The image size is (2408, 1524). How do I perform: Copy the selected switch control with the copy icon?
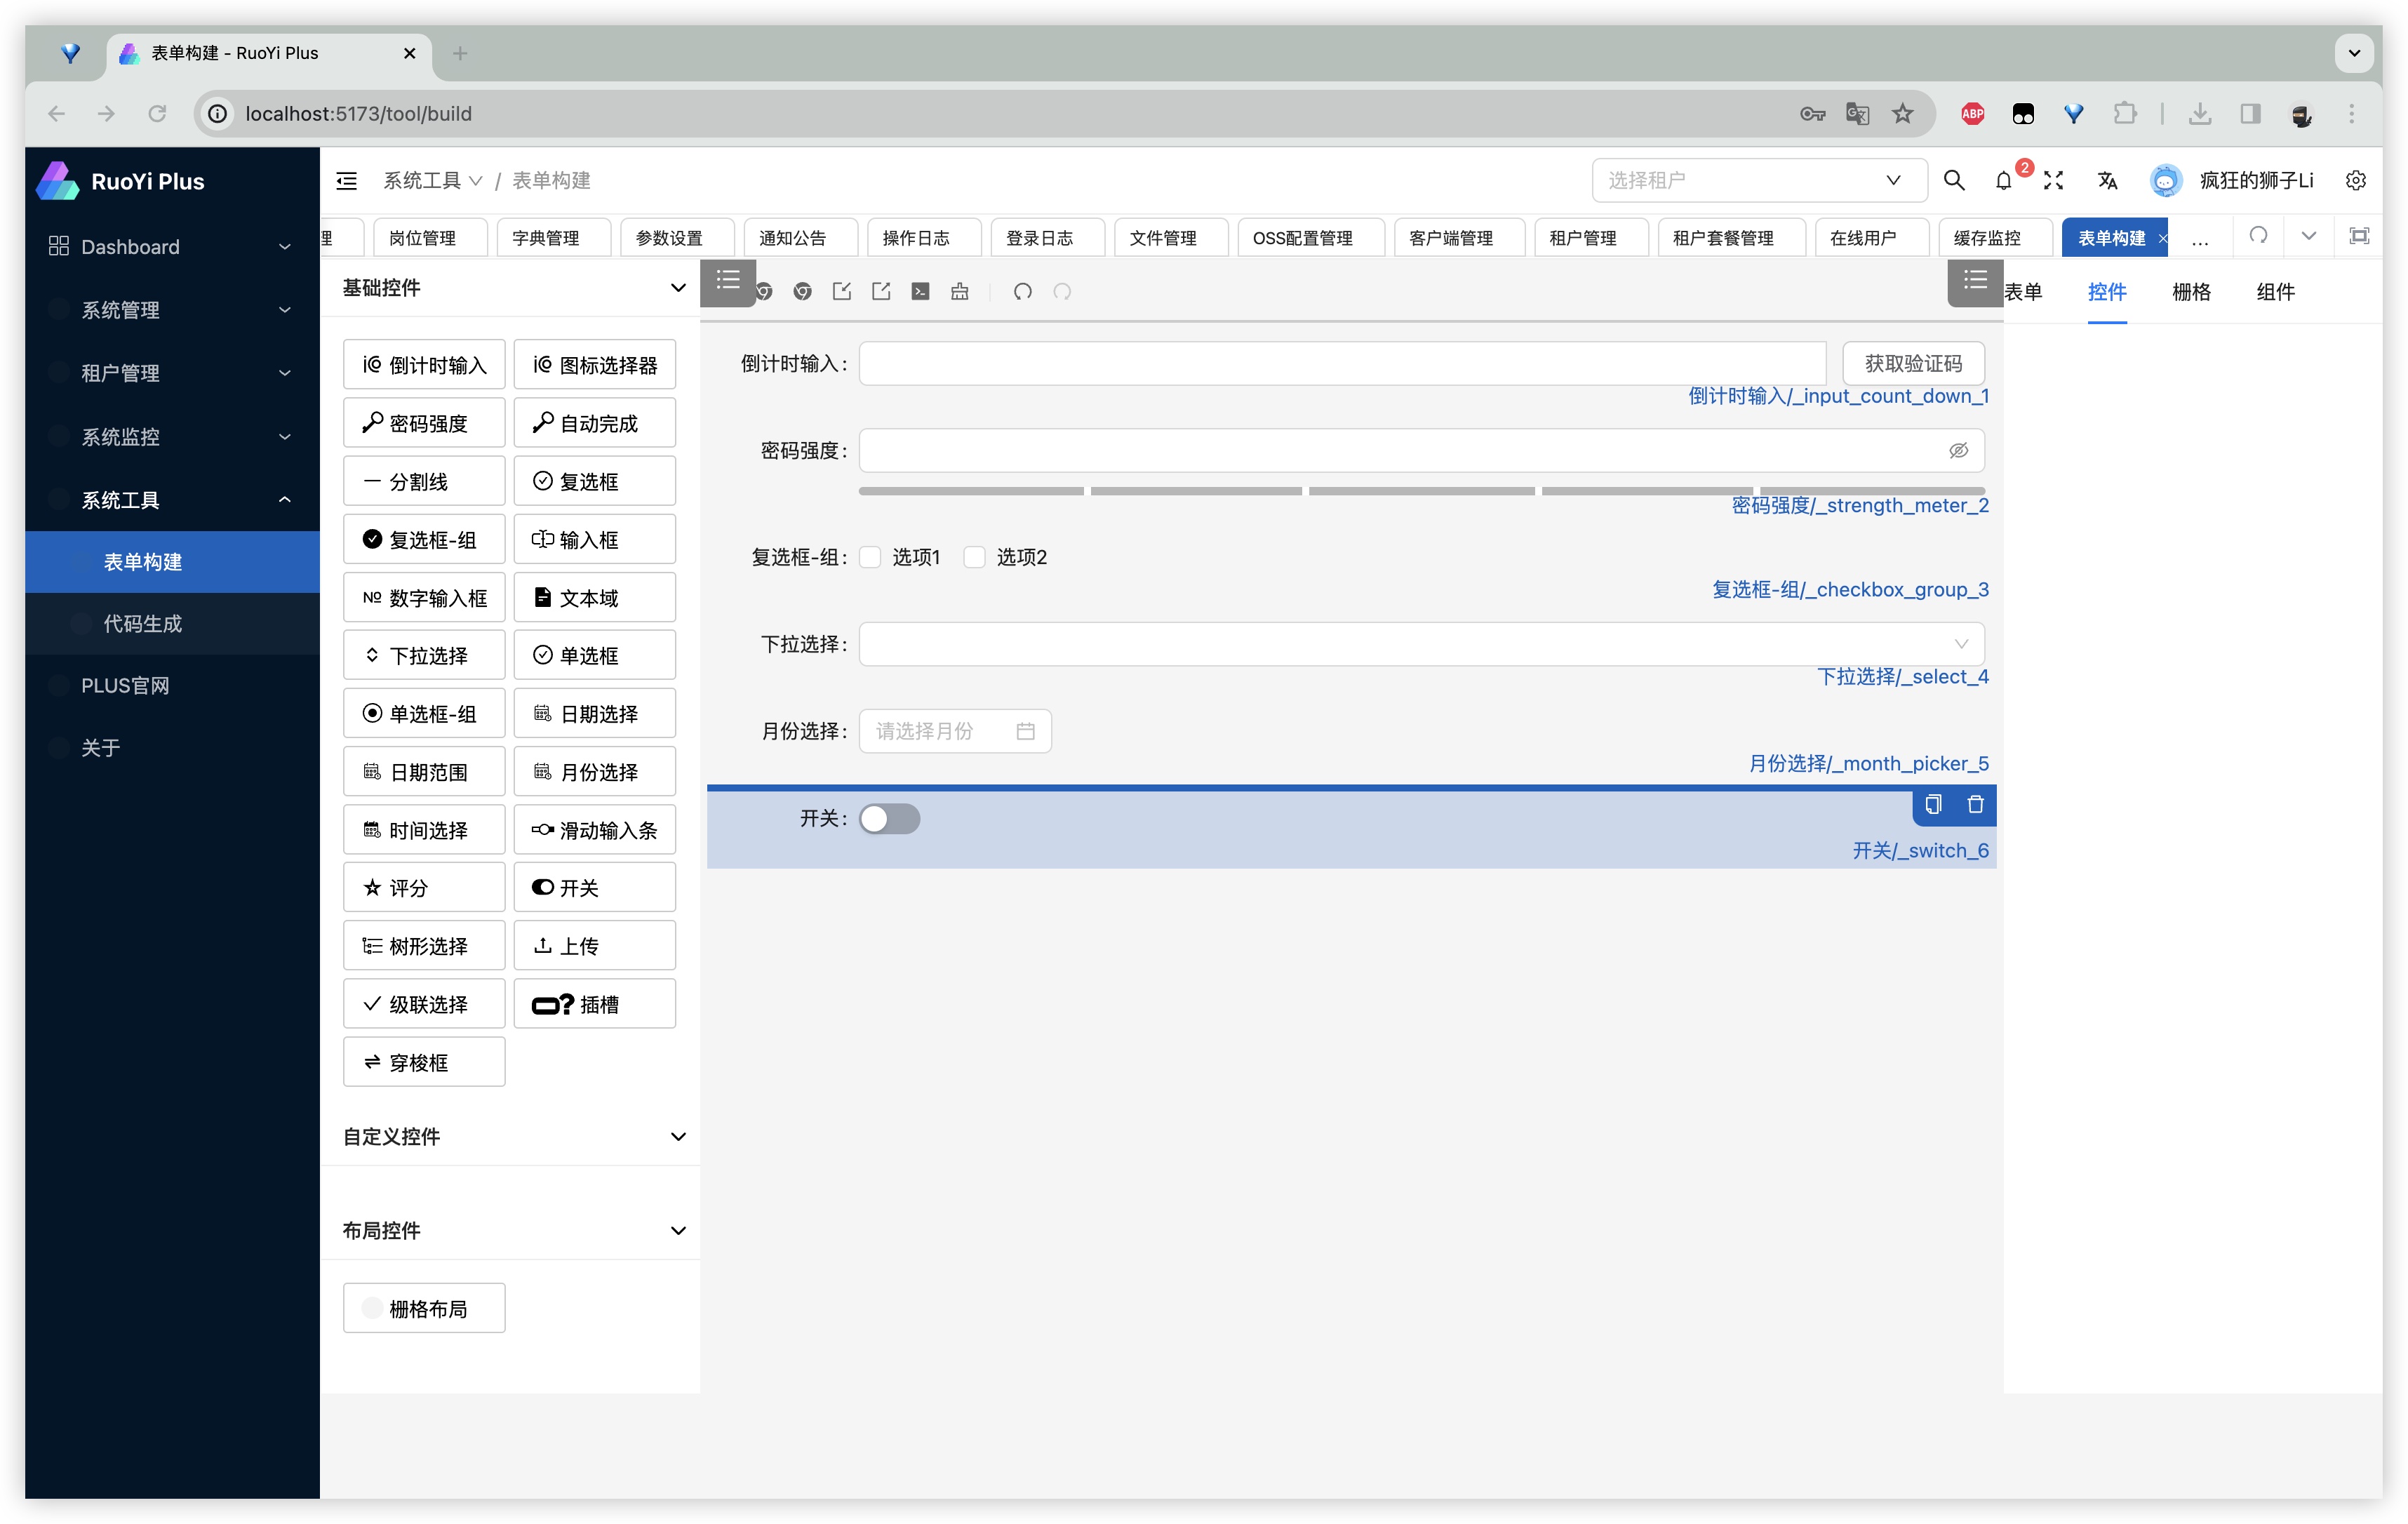pos(1933,804)
